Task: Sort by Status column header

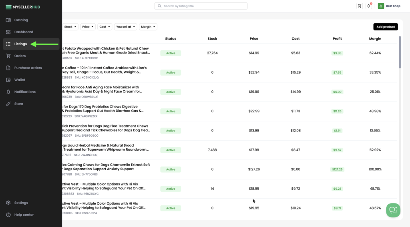Action: [171, 39]
